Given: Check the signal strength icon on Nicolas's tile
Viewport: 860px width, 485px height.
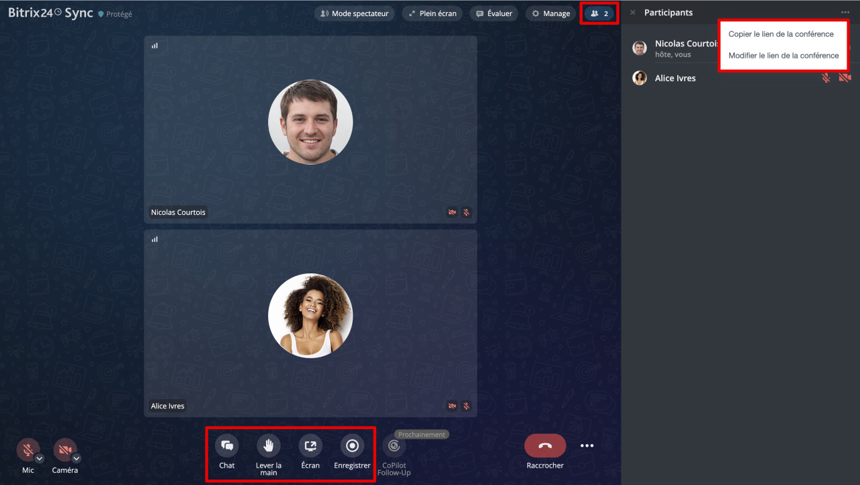Looking at the screenshot, I should 155,46.
